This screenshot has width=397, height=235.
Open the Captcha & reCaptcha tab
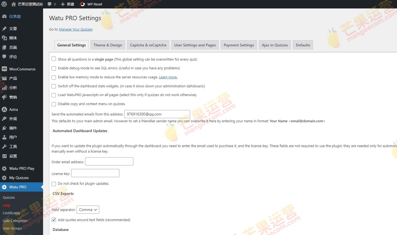coord(148,45)
